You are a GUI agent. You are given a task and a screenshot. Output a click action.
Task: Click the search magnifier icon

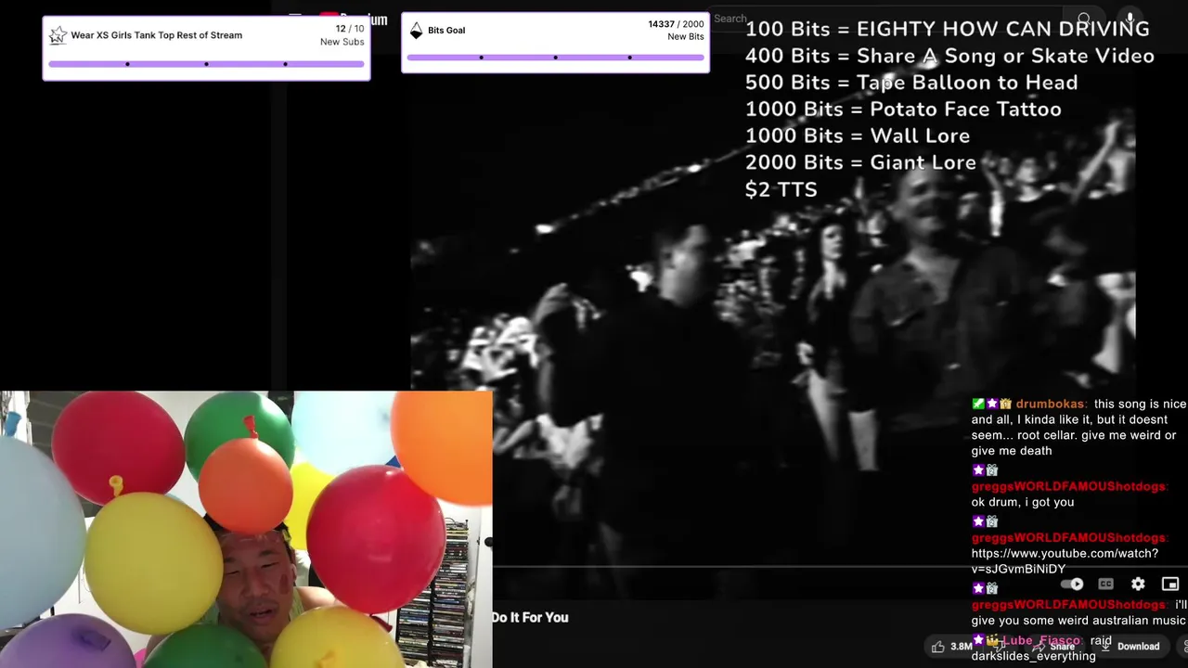point(1084,19)
